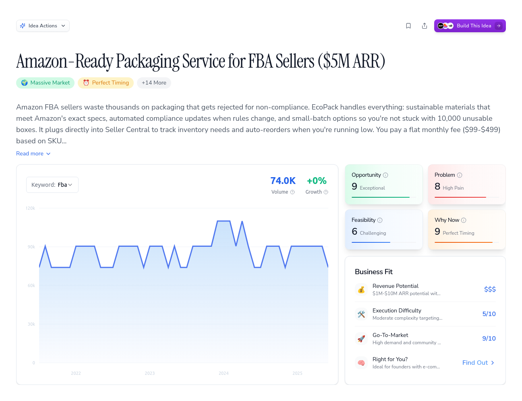Viewport: 522px width, 401px height.
Task: Click the info icon next to Why Now
Action: coord(464,220)
